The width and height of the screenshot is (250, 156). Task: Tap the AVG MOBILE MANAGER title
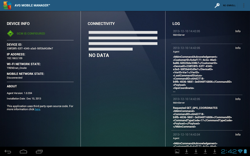pyautogui.click(x=32, y=5)
